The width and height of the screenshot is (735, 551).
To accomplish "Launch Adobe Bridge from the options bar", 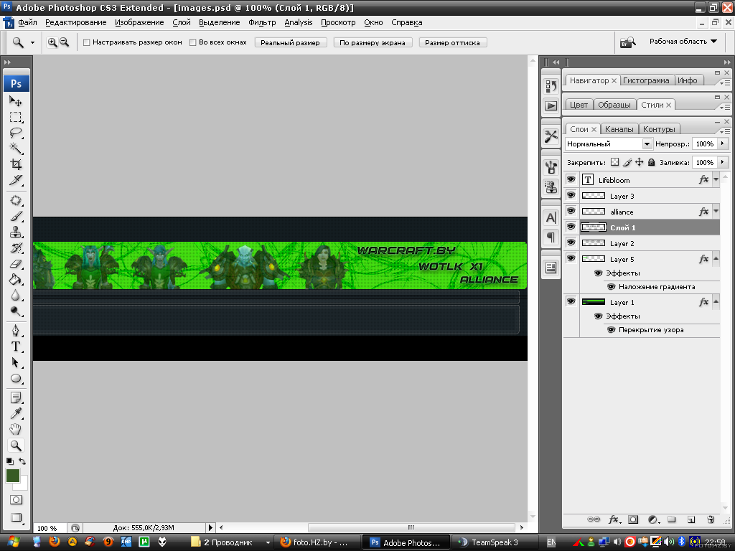I will [x=627, y=42].
